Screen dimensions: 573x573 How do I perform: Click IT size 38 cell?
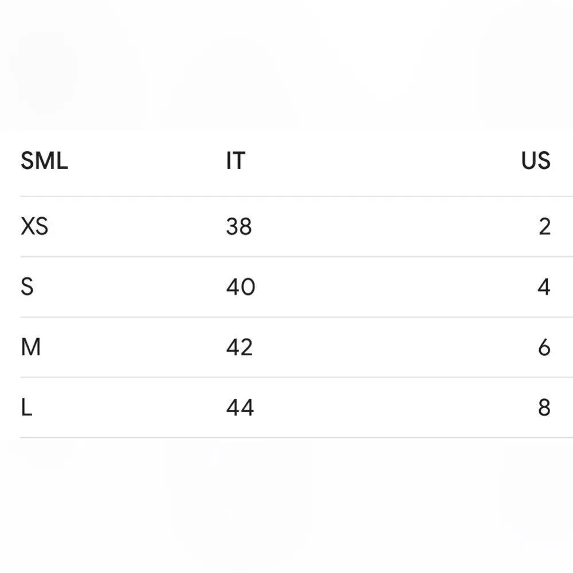239,227
